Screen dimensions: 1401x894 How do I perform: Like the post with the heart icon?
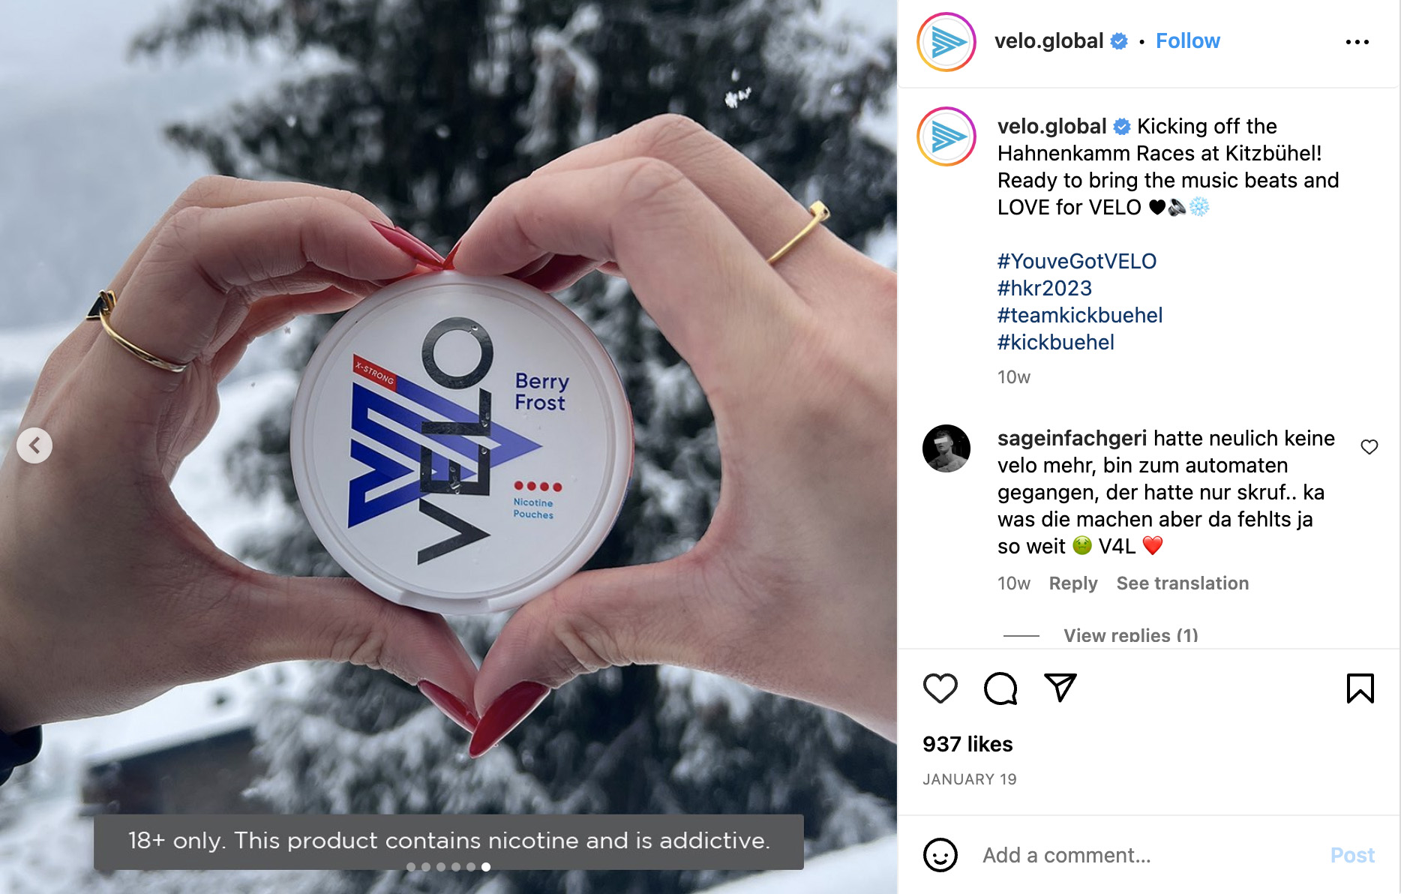point(940,688)
